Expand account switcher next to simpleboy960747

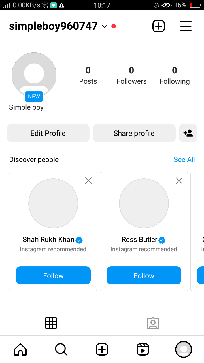pyautogui.click(x=105, y=26)
